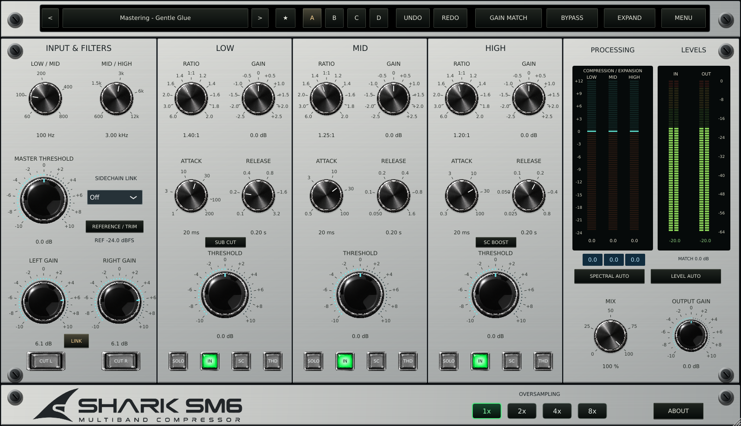
Task: Toggle the CUT L button
Action: [46, 361]
